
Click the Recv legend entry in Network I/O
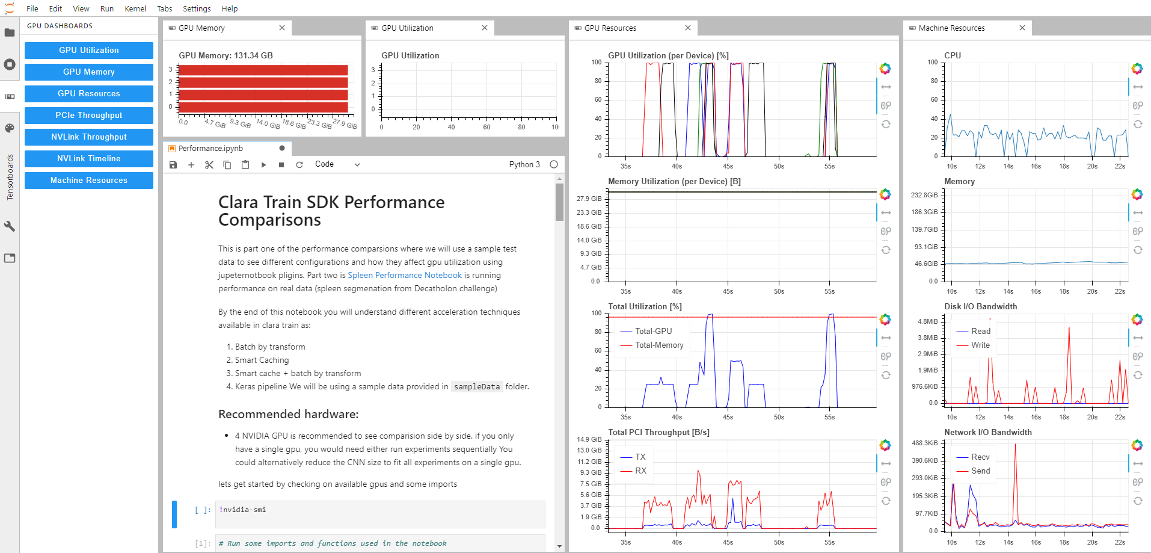click(x=972, y=457)
